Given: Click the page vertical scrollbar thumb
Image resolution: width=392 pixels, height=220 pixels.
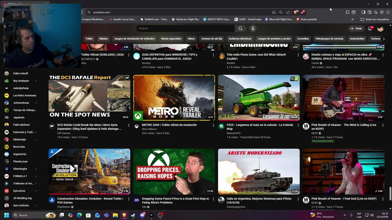Looking at the screenshot, I should [390, 193].
